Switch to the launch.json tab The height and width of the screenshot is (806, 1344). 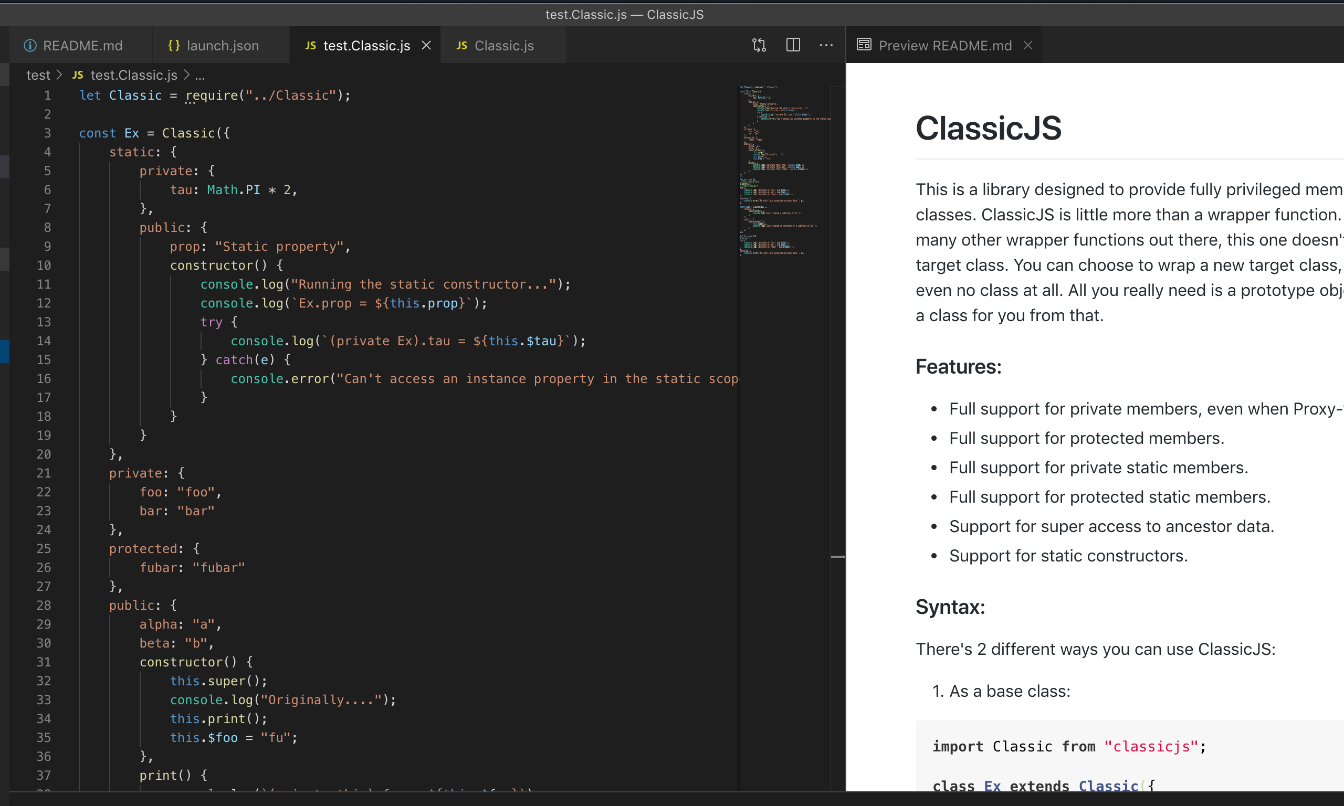(223, 46)
